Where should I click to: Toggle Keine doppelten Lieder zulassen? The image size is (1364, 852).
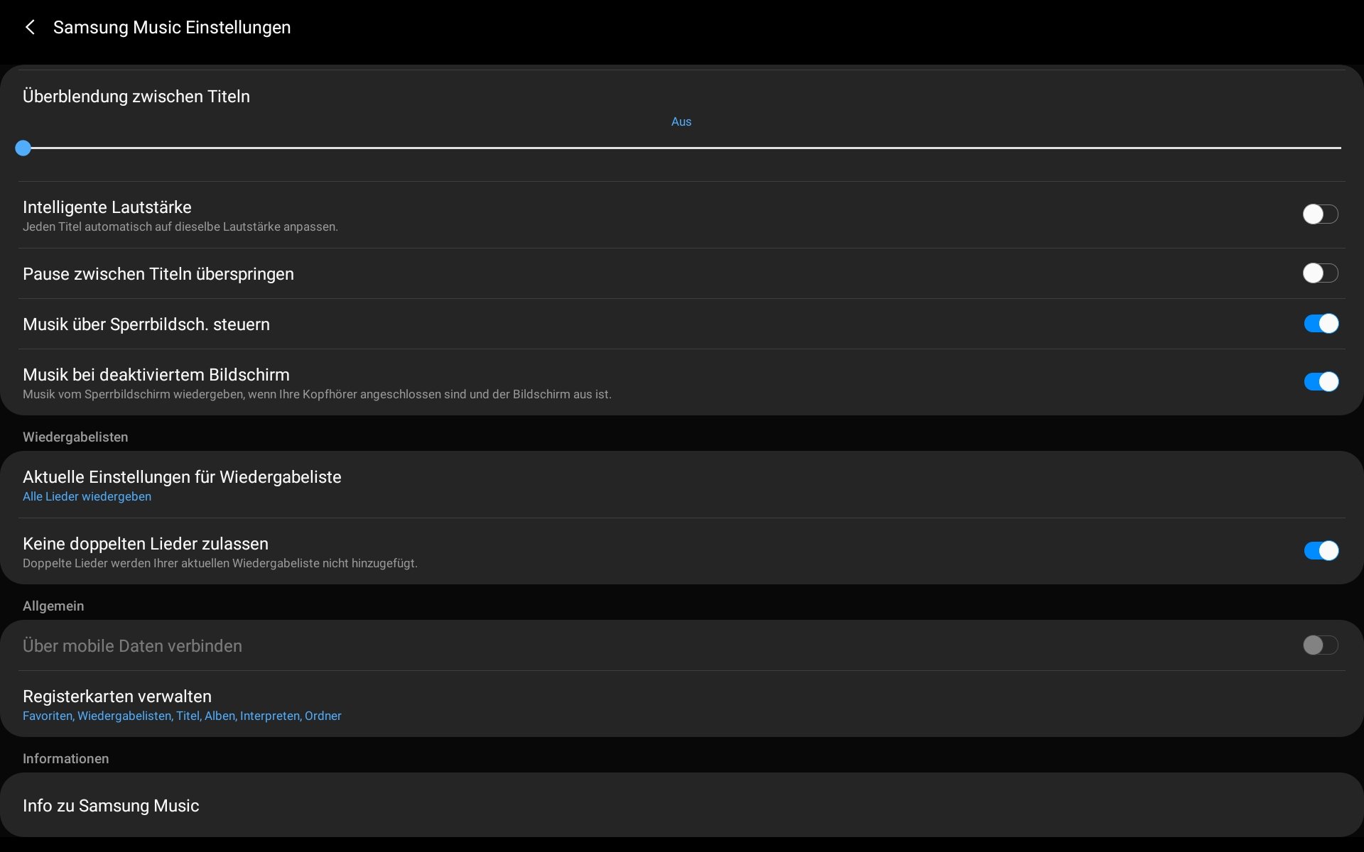point(1321,551)
